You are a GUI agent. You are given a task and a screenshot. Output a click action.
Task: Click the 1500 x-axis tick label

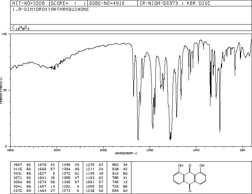click(150, 150)
